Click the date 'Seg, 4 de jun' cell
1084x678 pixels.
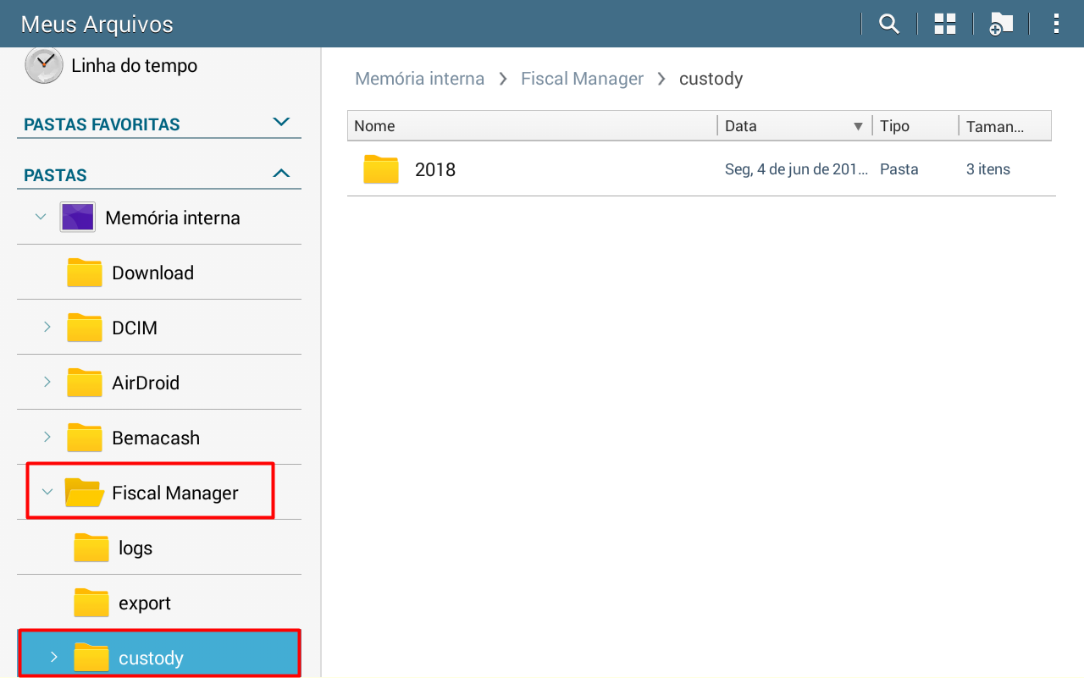click(x=797, y=169)
